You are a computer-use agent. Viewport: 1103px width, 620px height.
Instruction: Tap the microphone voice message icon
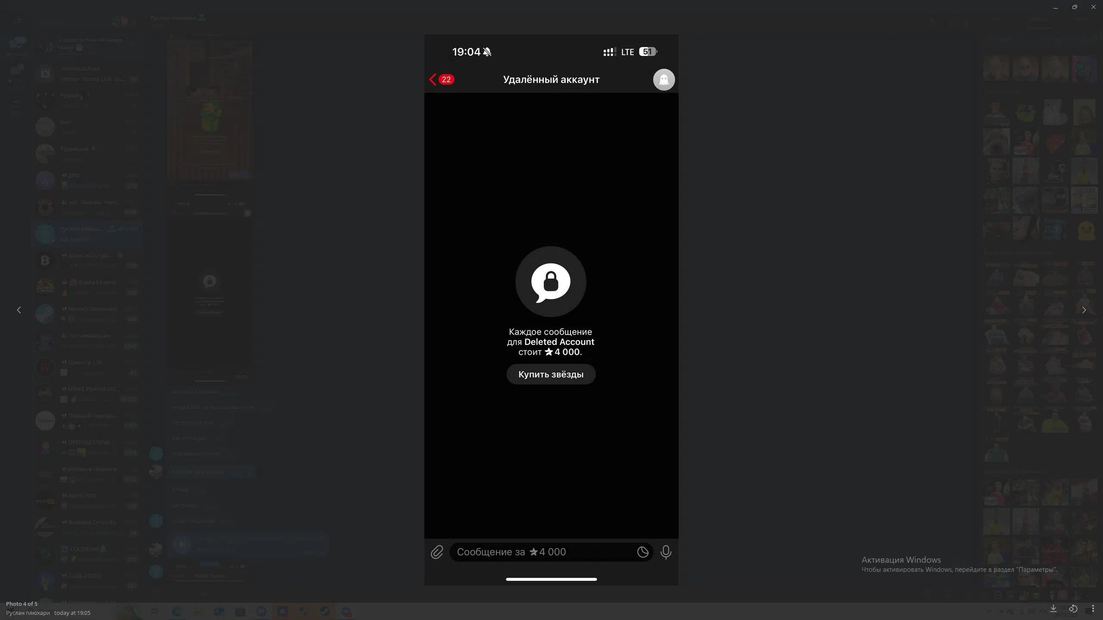[x=666, y=552]
